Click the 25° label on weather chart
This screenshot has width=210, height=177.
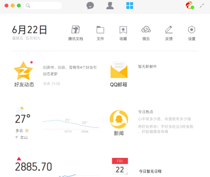click(68, 120)
